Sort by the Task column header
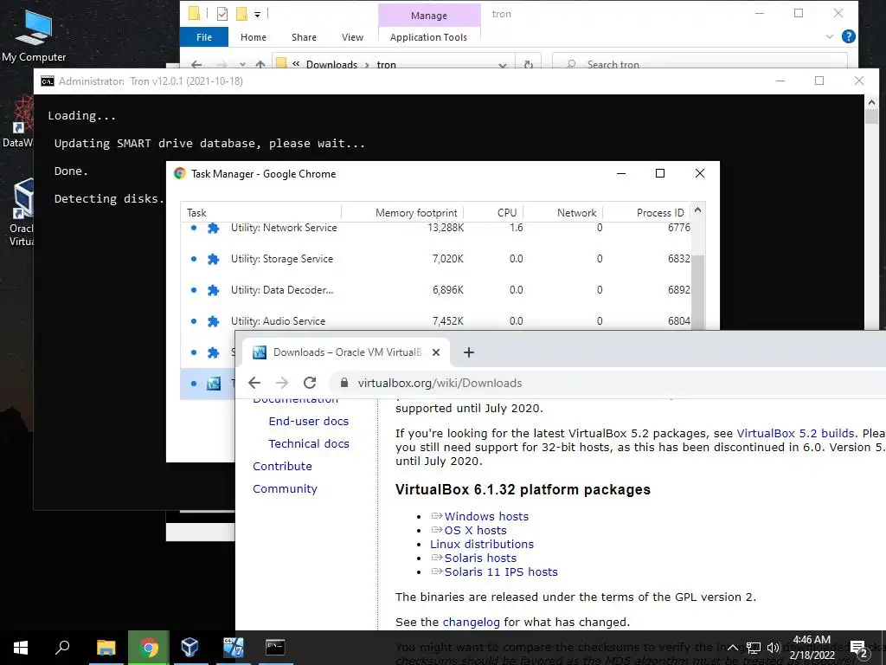Screen dimensions: 886x665 [260, 213]
